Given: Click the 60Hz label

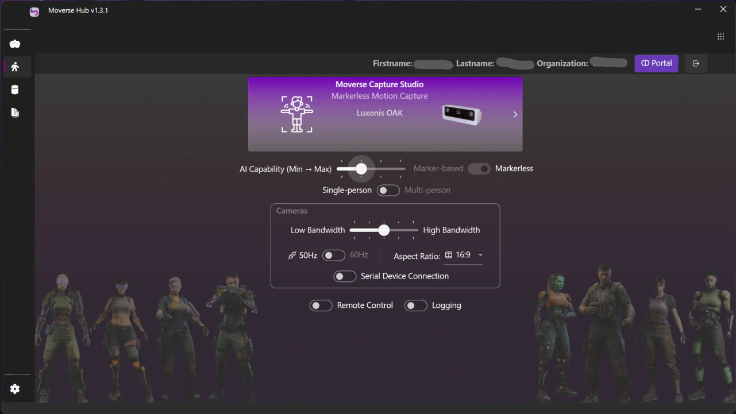Looking at the screenshot, I should (x=359, y=255).
